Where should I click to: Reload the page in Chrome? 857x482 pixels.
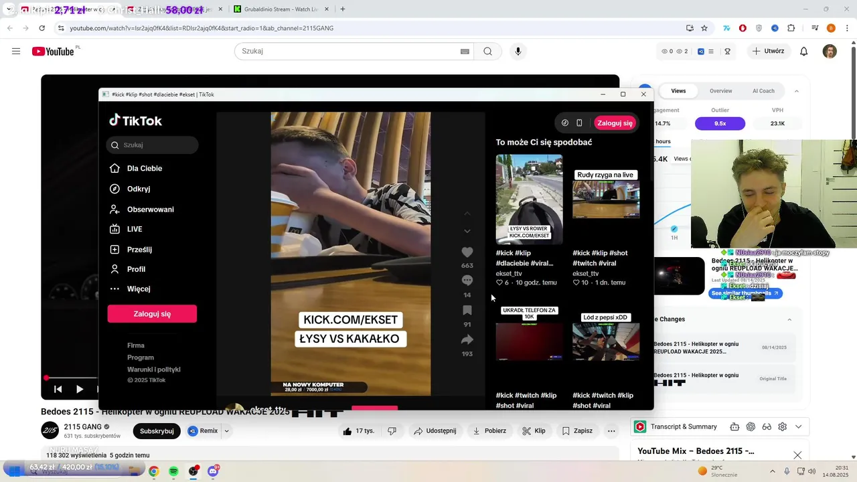point(42,28)
